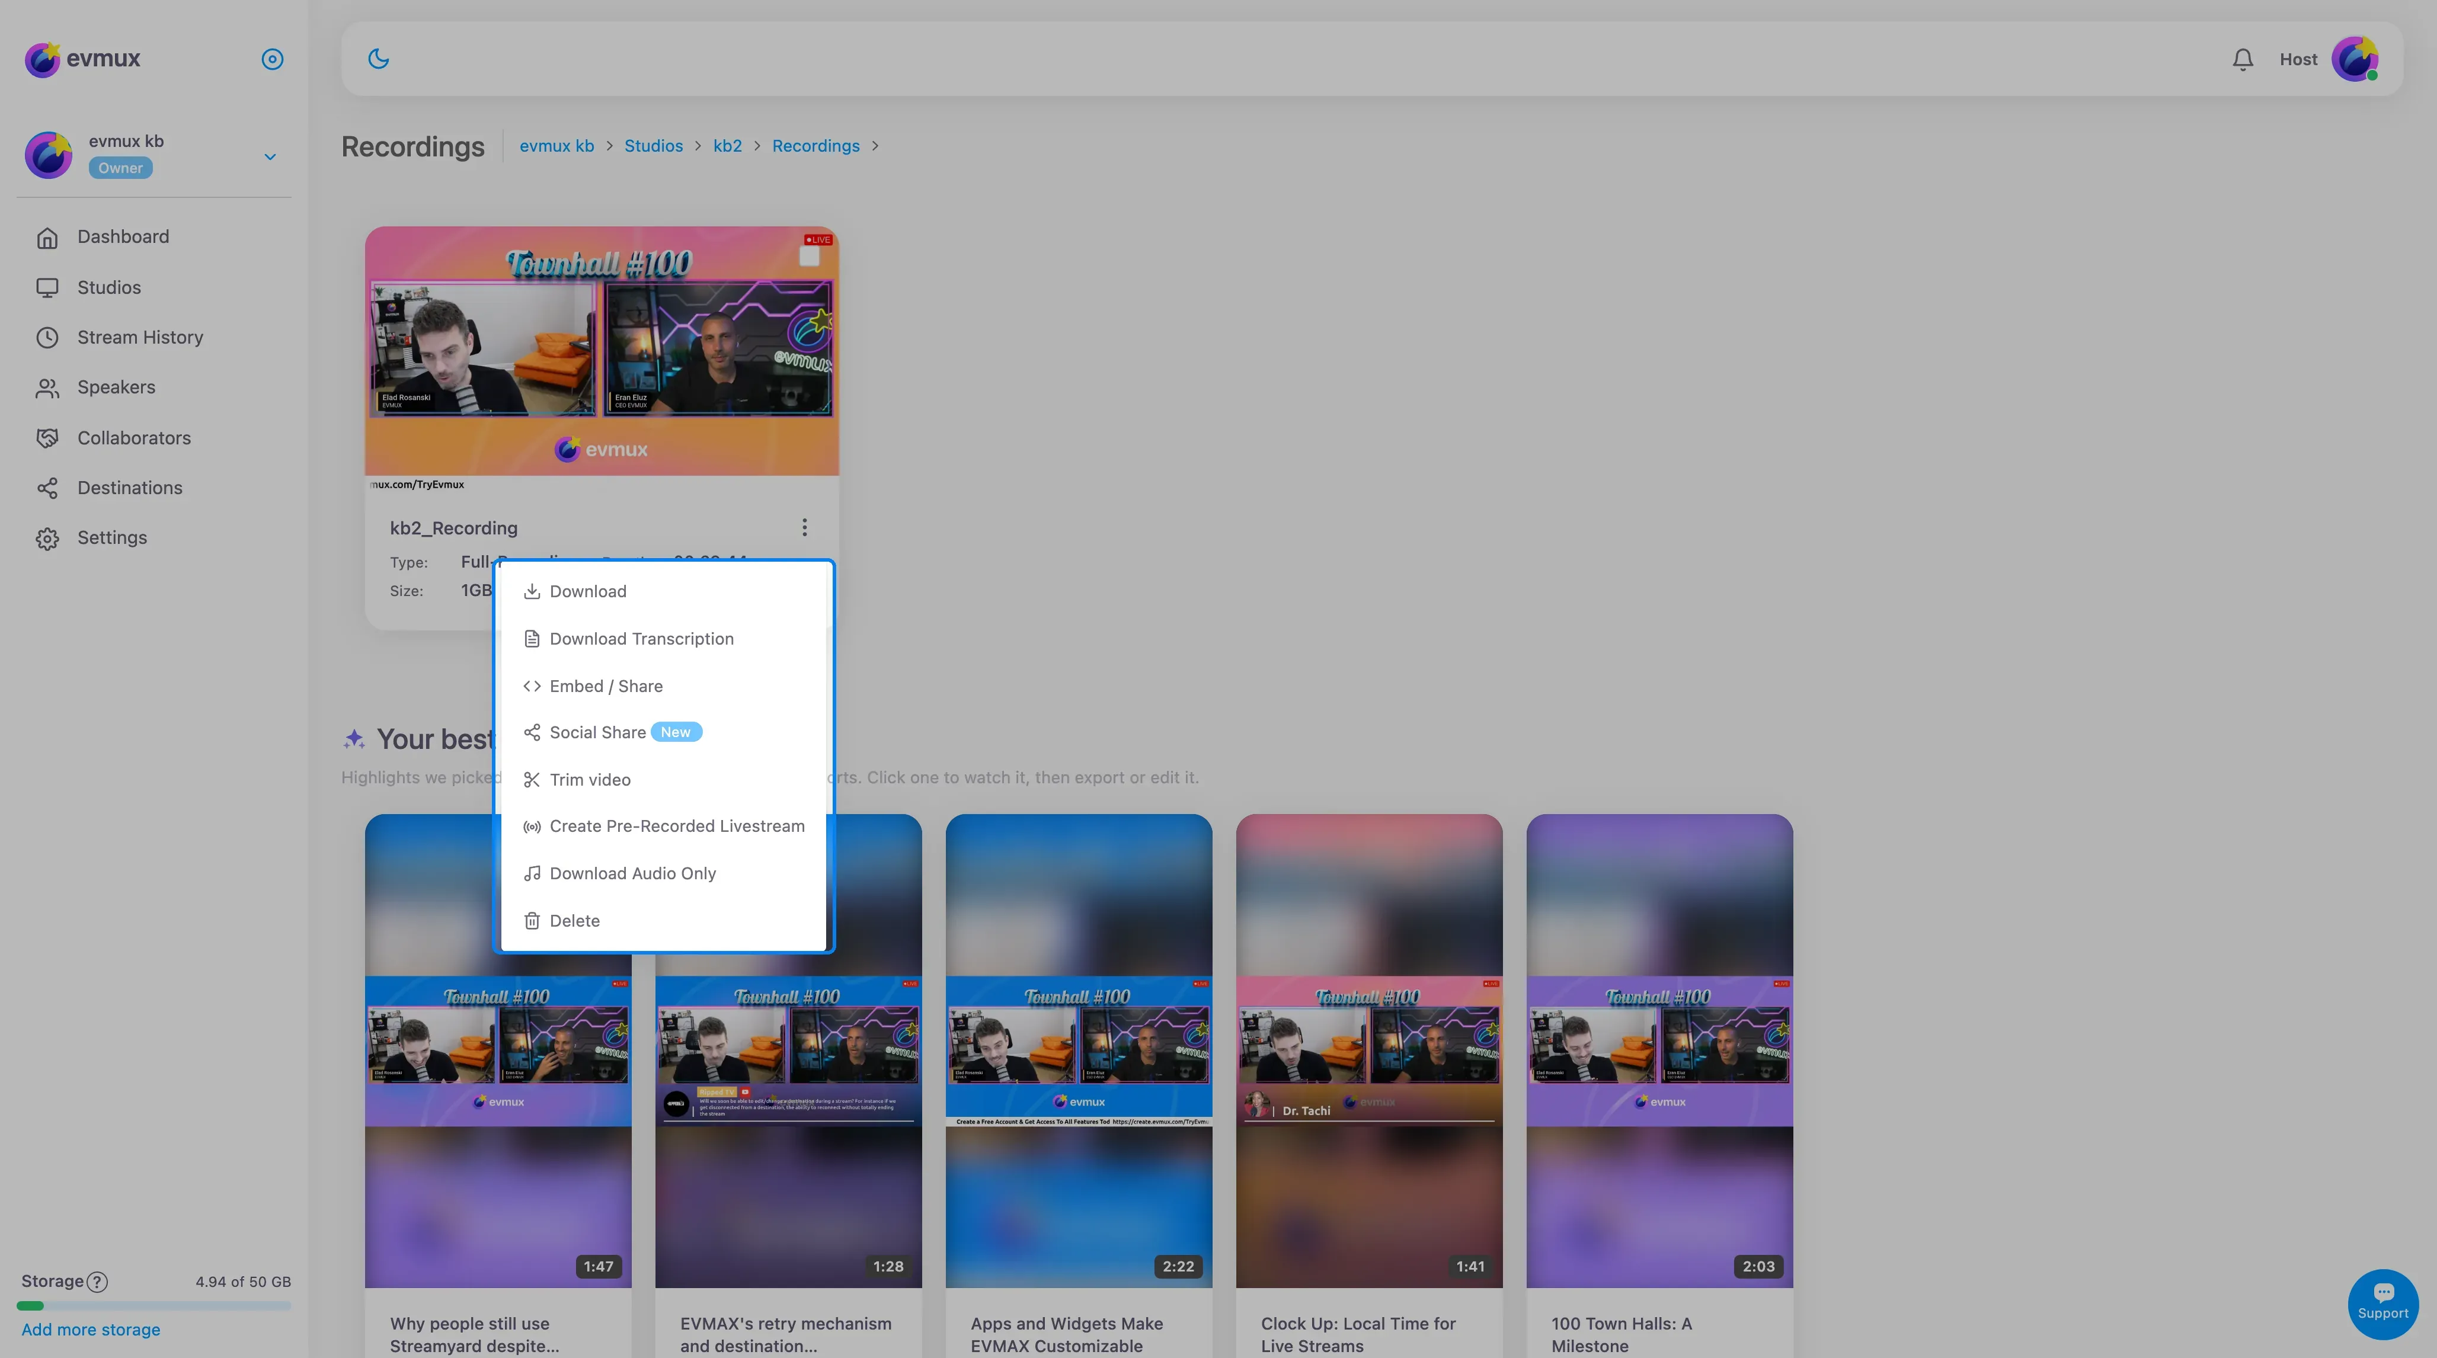Open the 2:22 Apps and Widgets clip
2437x1358 pixels.
pos(1079,1050)
